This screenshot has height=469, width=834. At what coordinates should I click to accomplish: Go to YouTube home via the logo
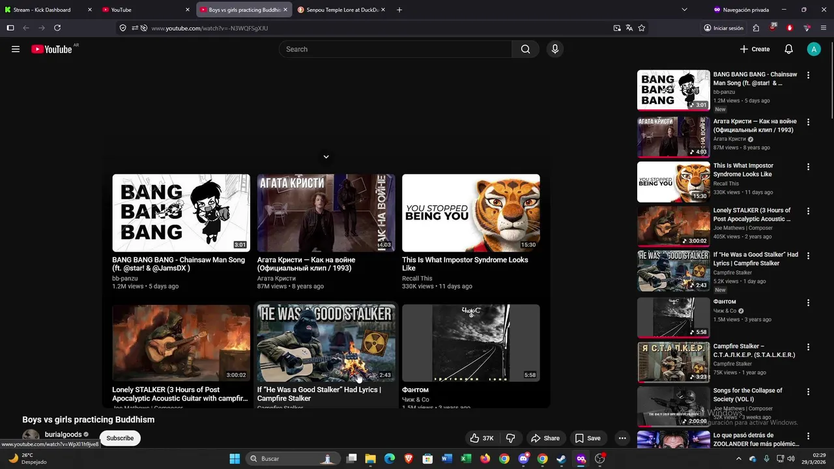51,49
